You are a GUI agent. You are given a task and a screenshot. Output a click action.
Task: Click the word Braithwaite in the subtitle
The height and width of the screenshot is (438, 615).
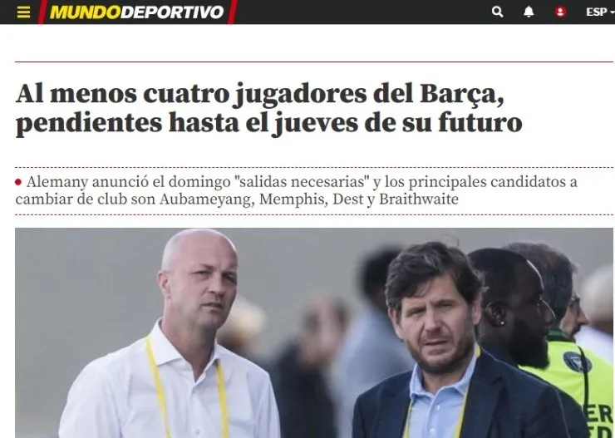tap(419, 199)
